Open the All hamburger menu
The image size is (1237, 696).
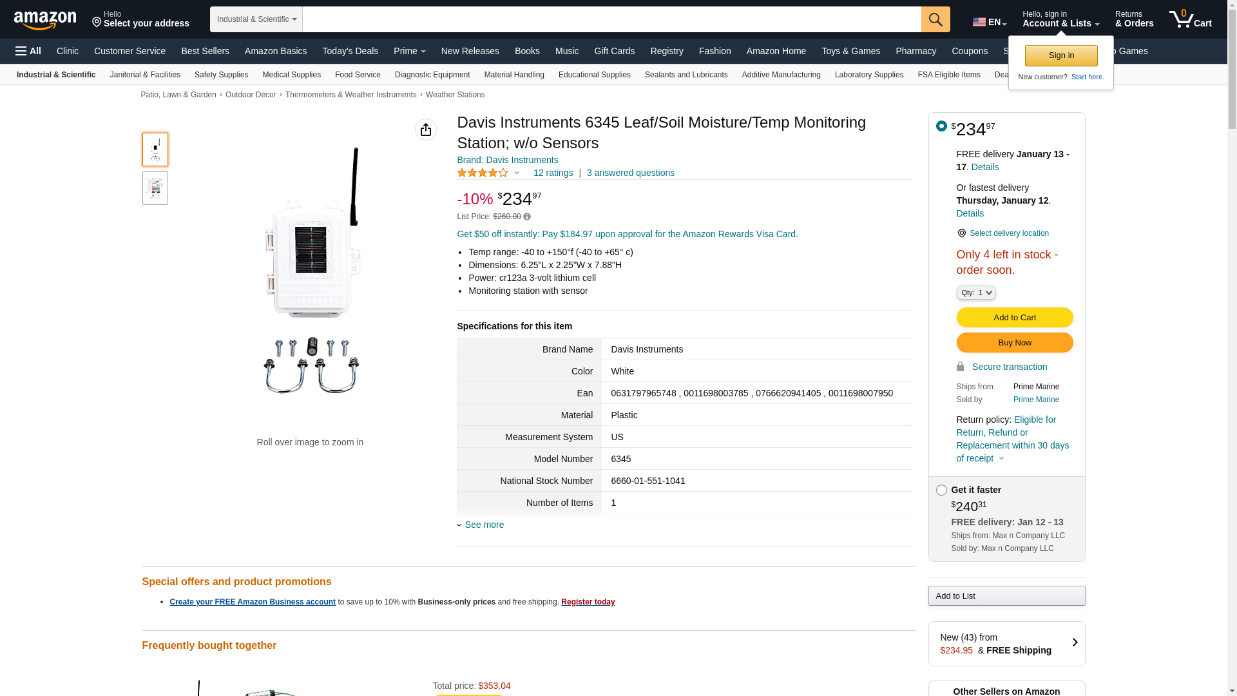28,51
